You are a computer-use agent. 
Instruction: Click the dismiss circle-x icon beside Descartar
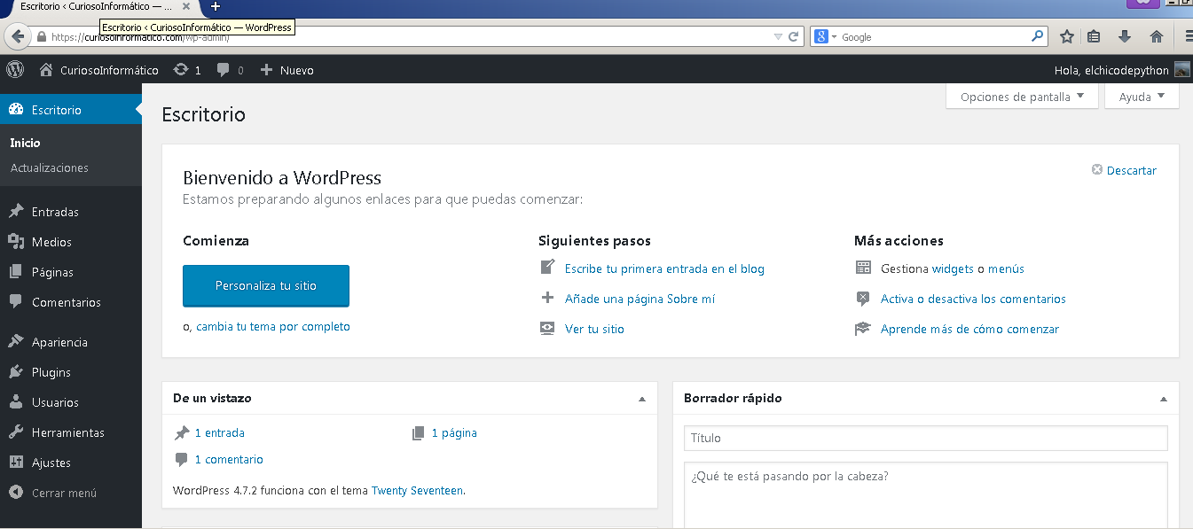coord(1097,170)
